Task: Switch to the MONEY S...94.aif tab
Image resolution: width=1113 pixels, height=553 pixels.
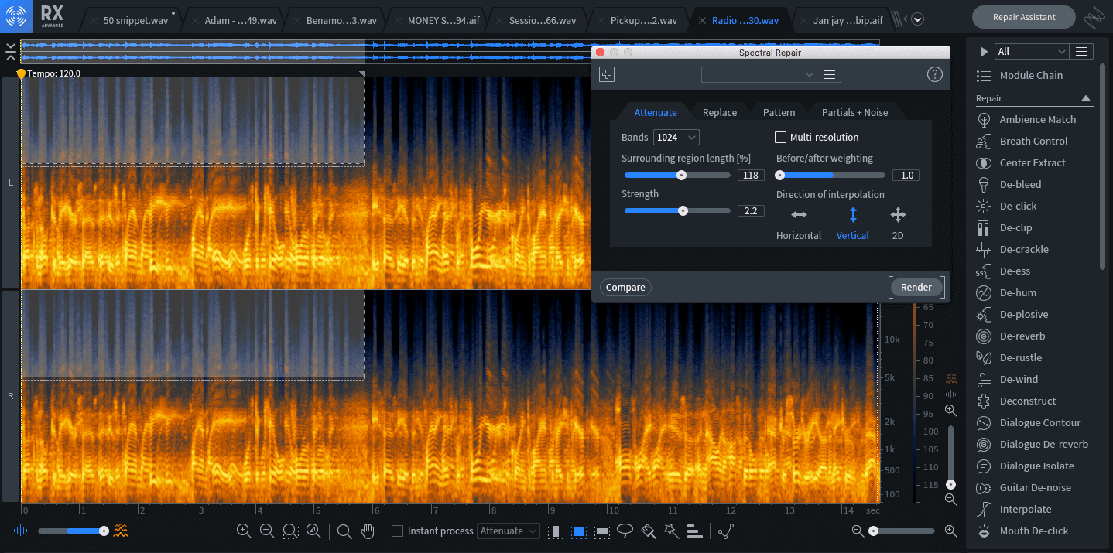Action: click(x=437, y=20)
